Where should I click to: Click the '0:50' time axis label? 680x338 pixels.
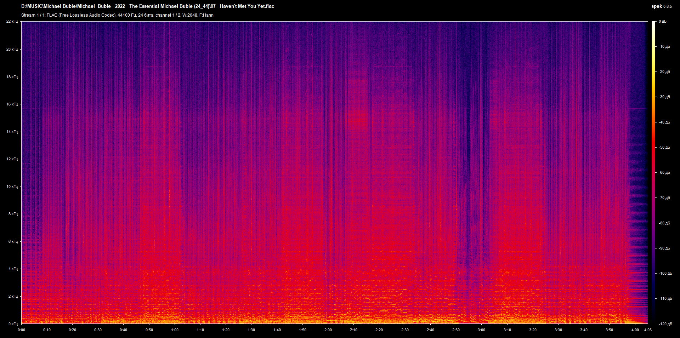click(149, 330)
